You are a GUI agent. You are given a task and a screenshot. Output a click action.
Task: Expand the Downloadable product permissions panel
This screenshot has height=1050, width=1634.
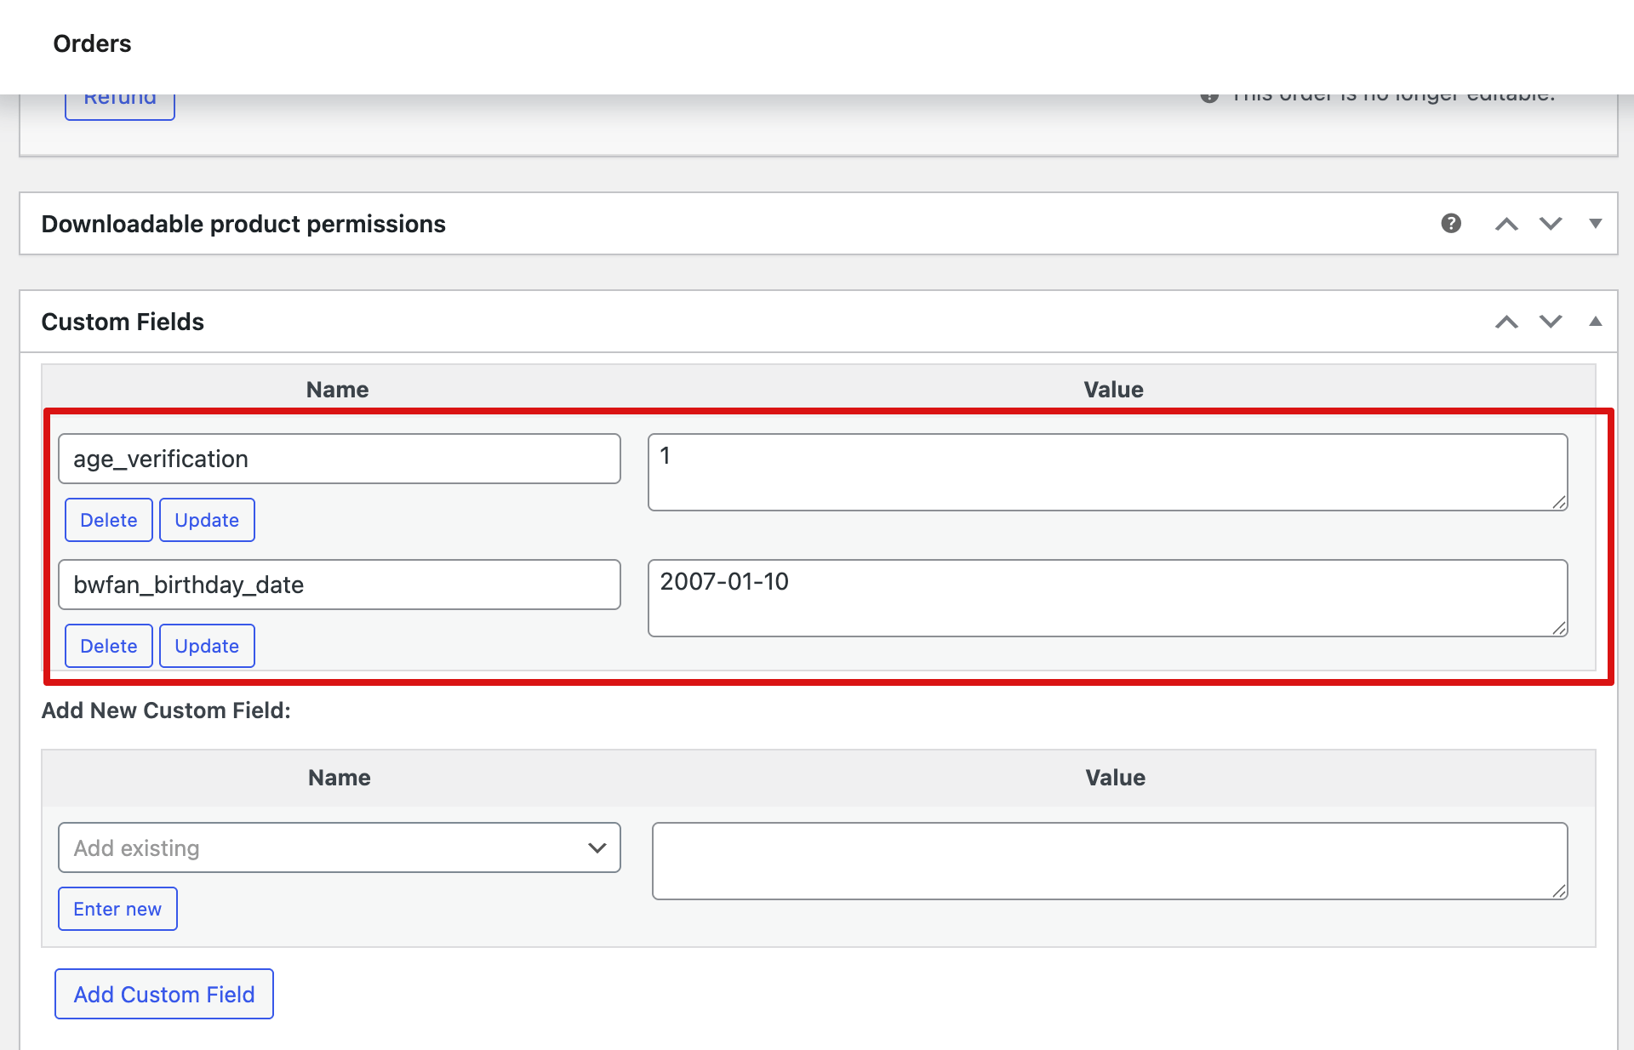[x=1594, y=223]
